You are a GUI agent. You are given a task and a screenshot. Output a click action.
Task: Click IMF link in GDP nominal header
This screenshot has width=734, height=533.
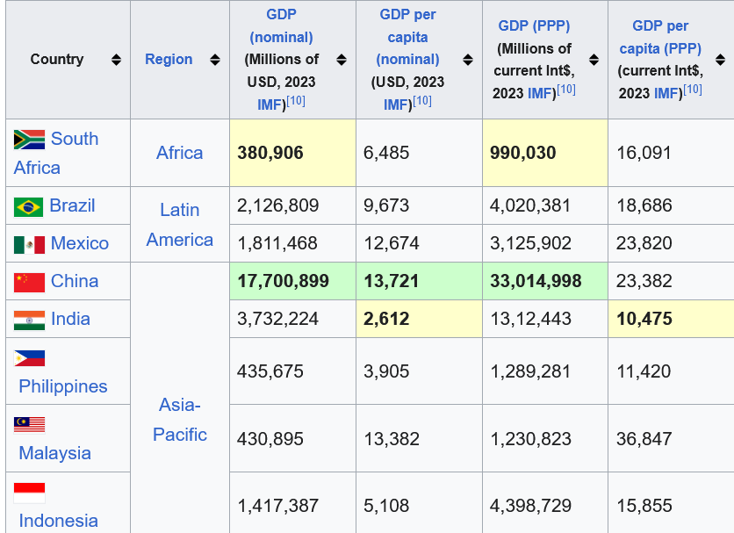270,104
